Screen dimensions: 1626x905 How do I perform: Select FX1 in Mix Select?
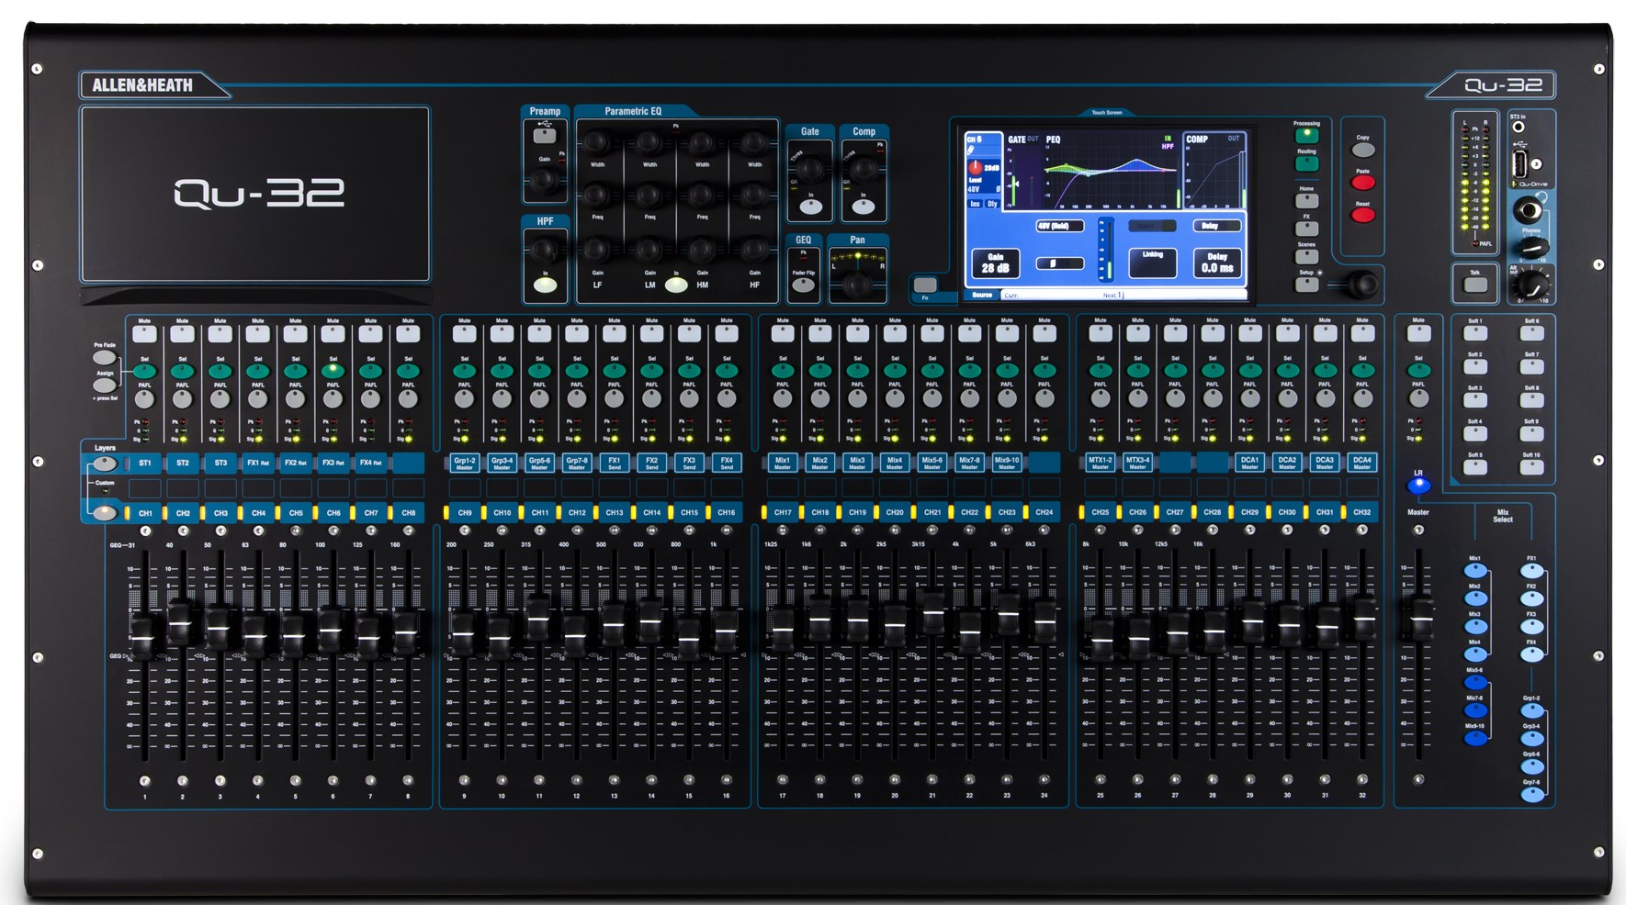coord(1531,571)
